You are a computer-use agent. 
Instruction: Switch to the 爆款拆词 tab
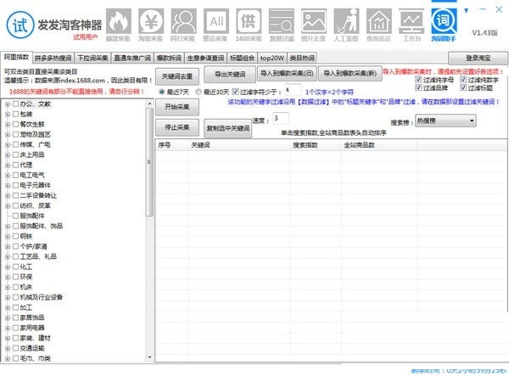coord(169,58)
